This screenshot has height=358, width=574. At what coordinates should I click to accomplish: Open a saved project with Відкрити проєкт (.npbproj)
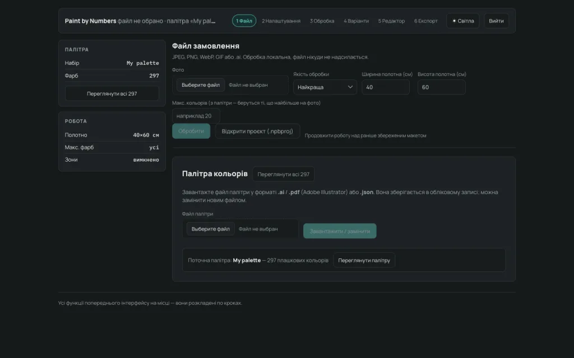click(257, 131)
